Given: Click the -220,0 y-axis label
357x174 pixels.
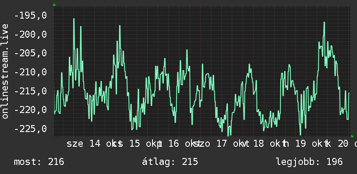Looking at the screenshot, I should (x=30, y=110).
